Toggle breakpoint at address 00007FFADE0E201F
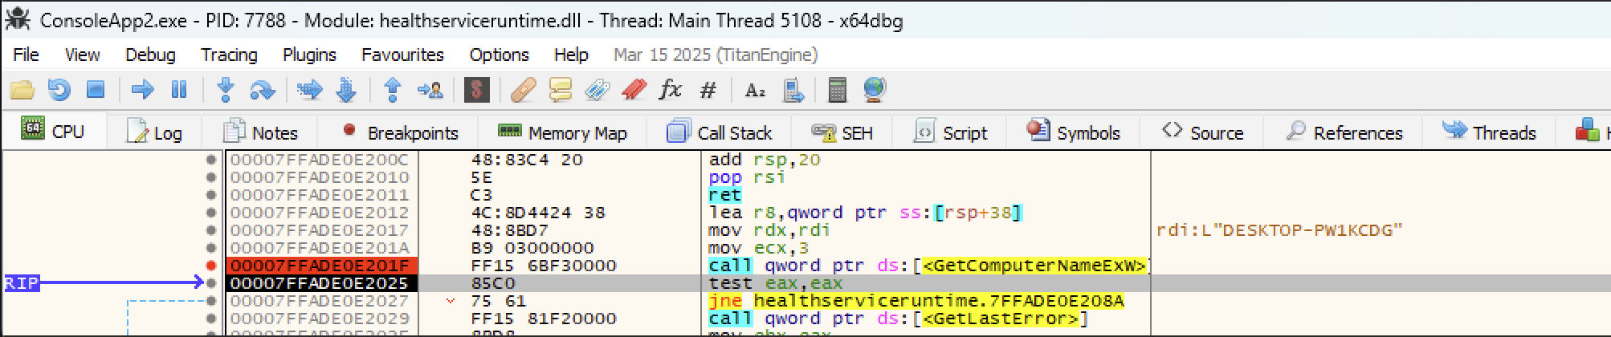This screenshot has width=1611, height=337. point(211,266)
